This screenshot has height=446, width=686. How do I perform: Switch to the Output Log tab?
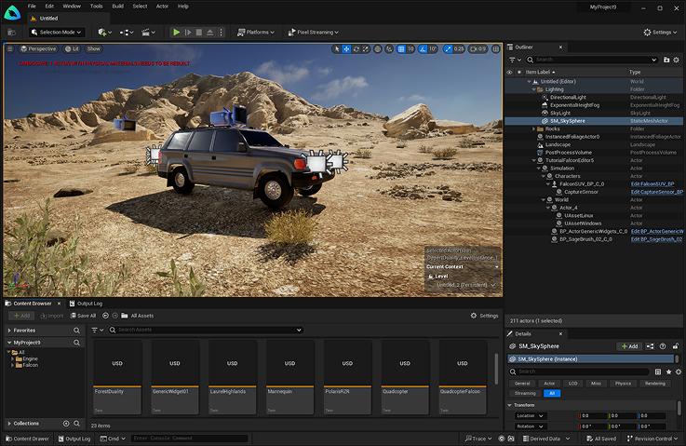point(86,304)
